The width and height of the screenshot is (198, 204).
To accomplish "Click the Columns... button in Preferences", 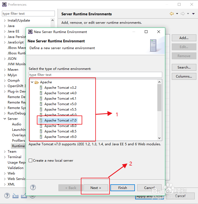I will coord(184,76).
